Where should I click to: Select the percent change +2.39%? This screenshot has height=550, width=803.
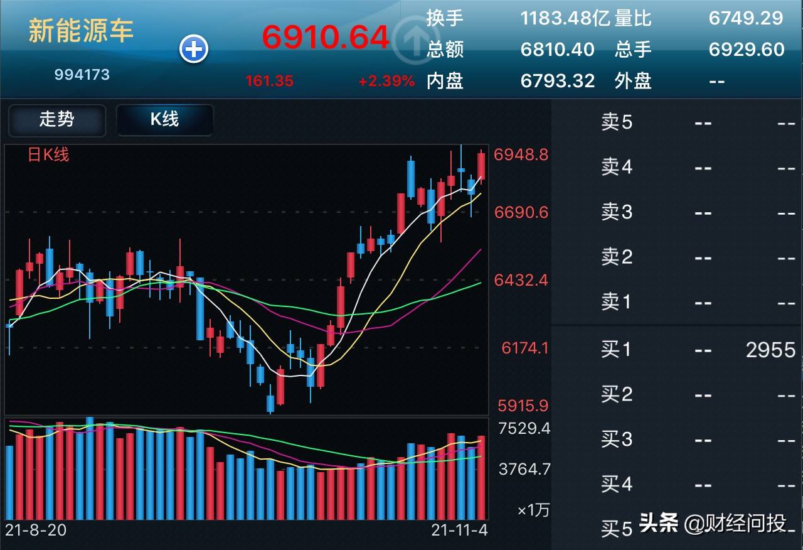(386, 81)
